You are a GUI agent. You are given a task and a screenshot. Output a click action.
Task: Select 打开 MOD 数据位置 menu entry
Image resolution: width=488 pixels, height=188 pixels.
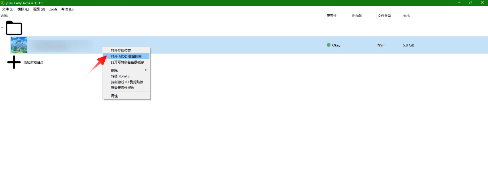point(126,56)
